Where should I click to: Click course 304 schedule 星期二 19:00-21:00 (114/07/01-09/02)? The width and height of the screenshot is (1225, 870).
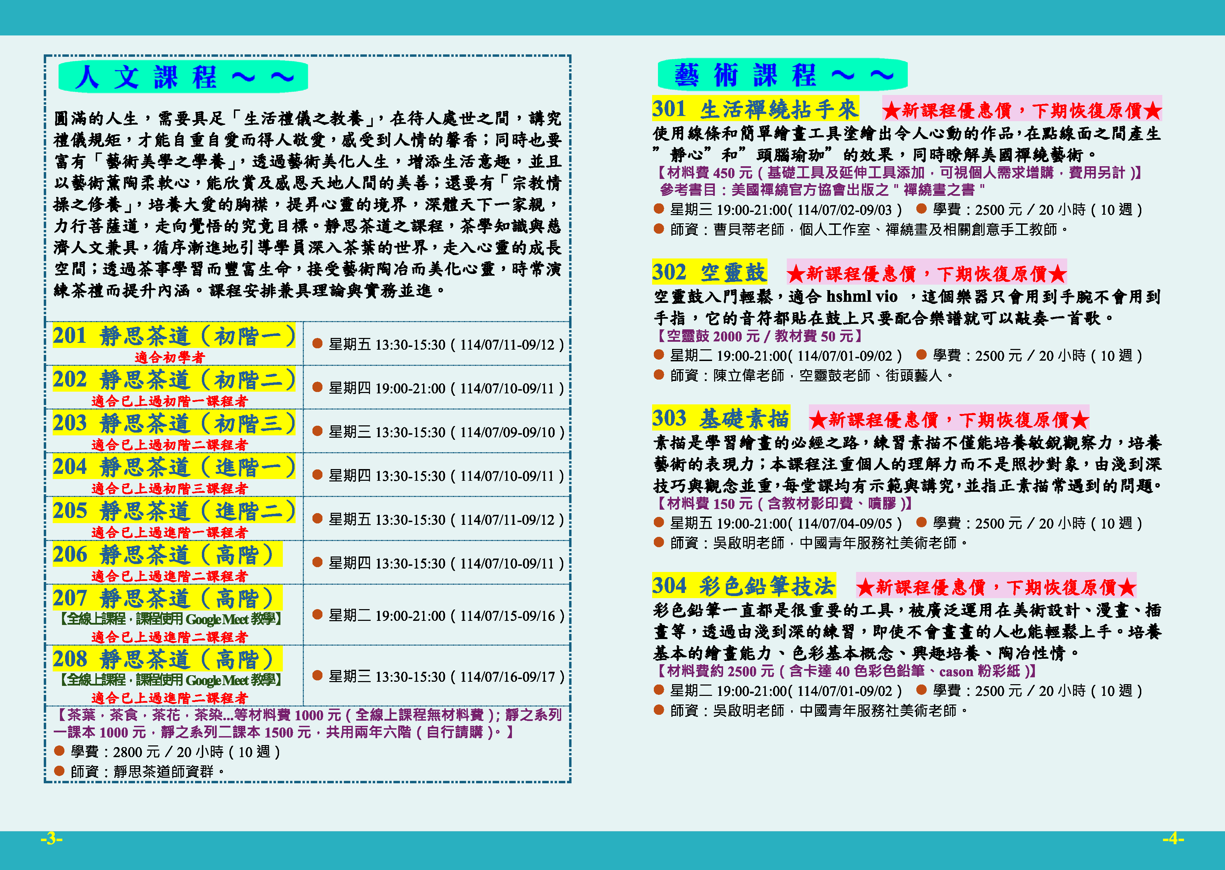[778, 691]
